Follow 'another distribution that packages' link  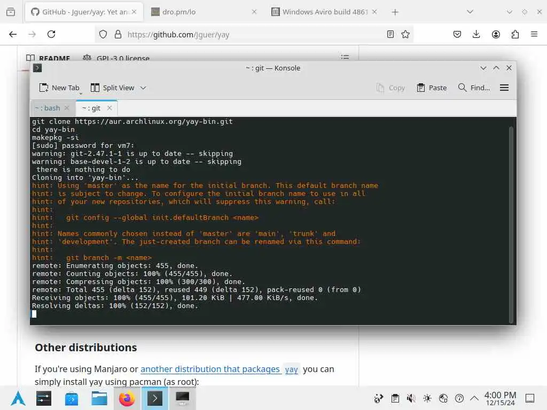click(210, 369)
